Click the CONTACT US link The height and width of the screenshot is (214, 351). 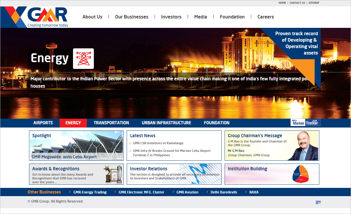pyautogui.click(x=297, y=3)
